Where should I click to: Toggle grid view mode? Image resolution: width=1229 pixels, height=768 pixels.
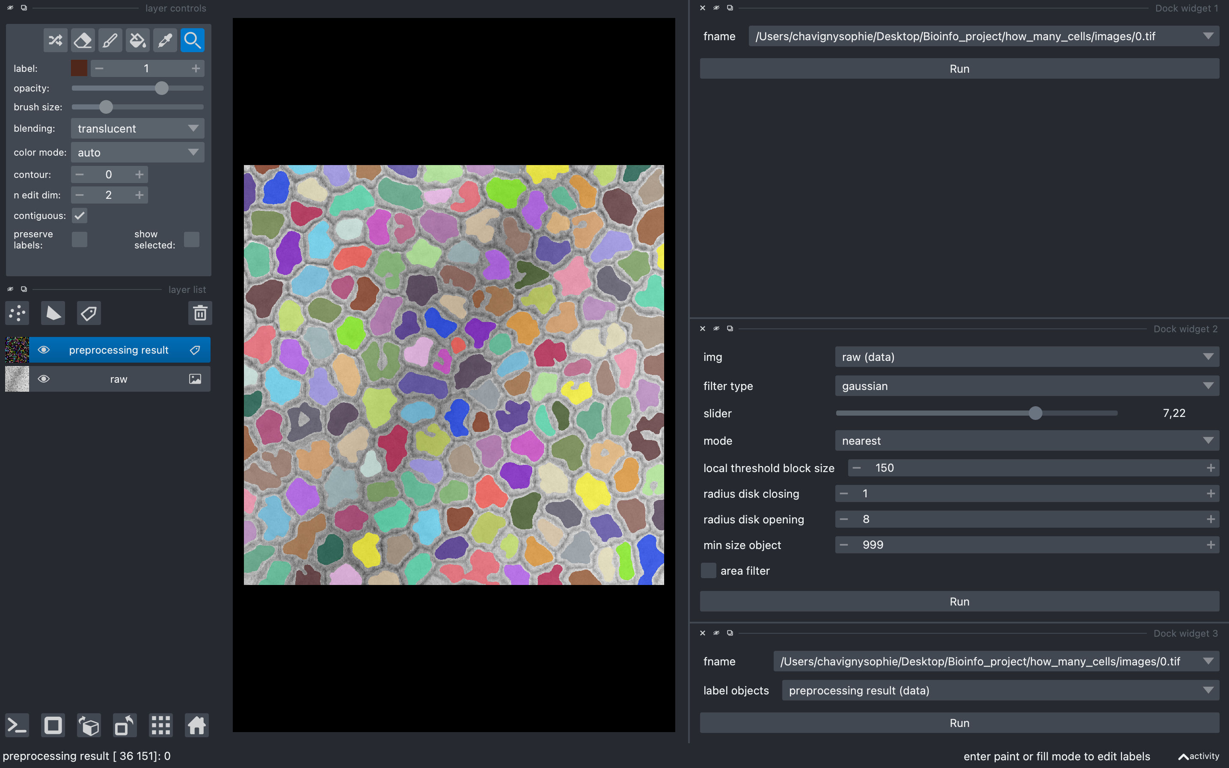pyautogui.click(x=160, y=725)
